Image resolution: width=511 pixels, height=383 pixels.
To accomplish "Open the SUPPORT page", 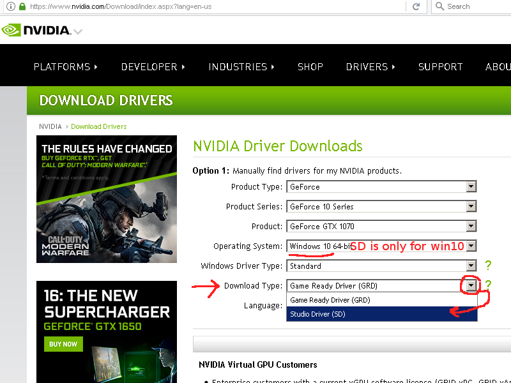I will click(440, 67).
